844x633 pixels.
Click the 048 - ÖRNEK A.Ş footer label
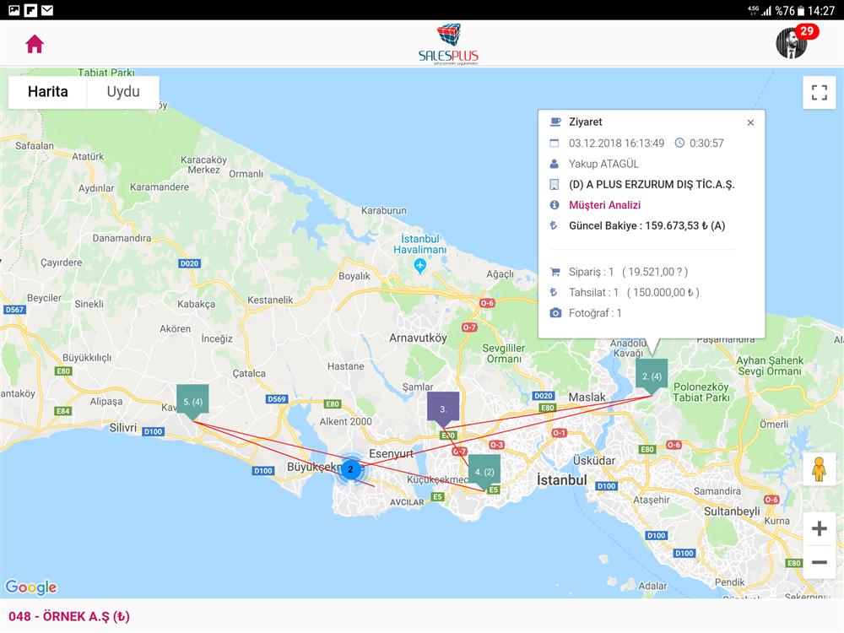pos(69,616)
